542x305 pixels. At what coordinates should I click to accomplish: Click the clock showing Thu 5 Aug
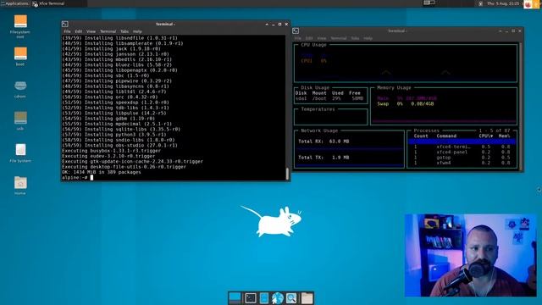(x=503, y=3)
